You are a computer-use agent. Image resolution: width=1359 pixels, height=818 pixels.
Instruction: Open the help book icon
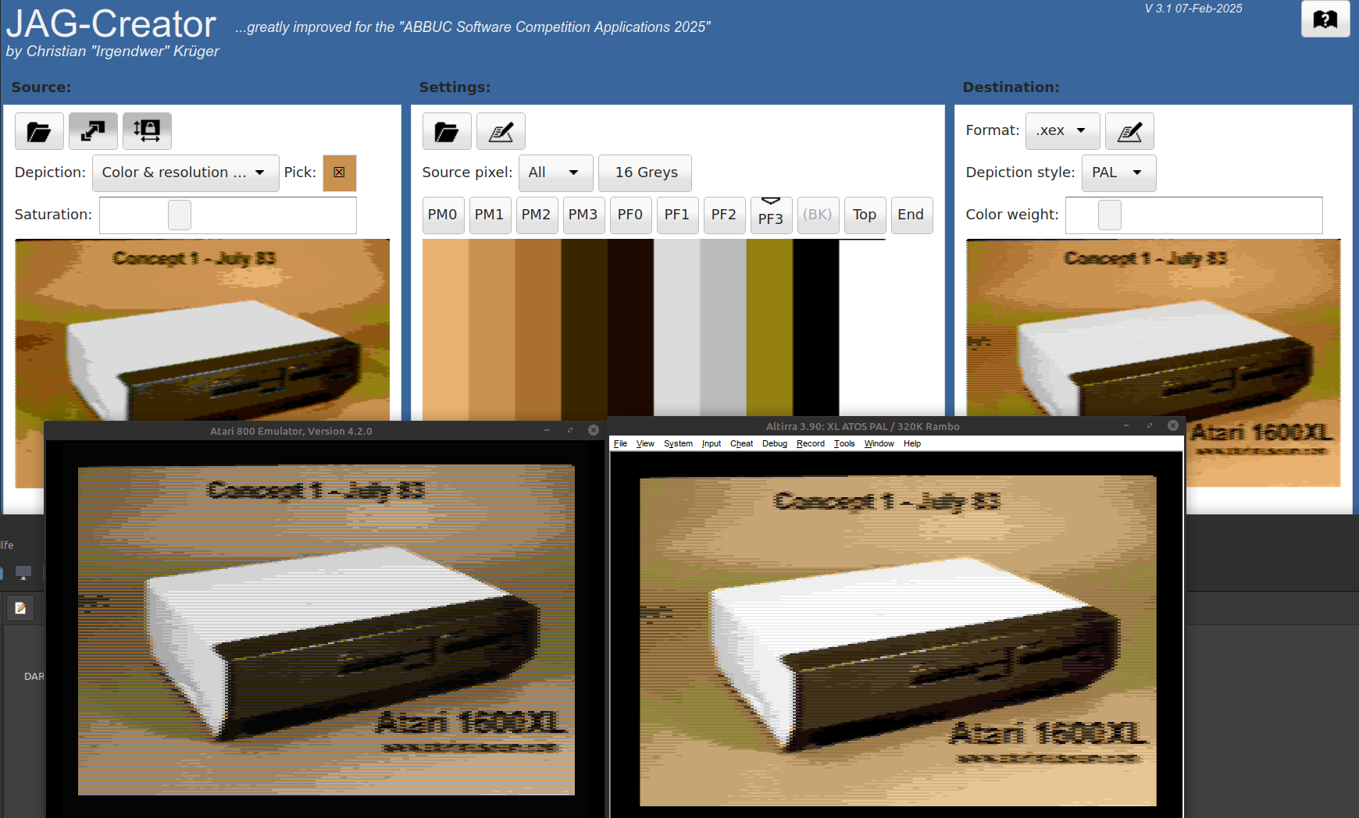pos(1325,19)
